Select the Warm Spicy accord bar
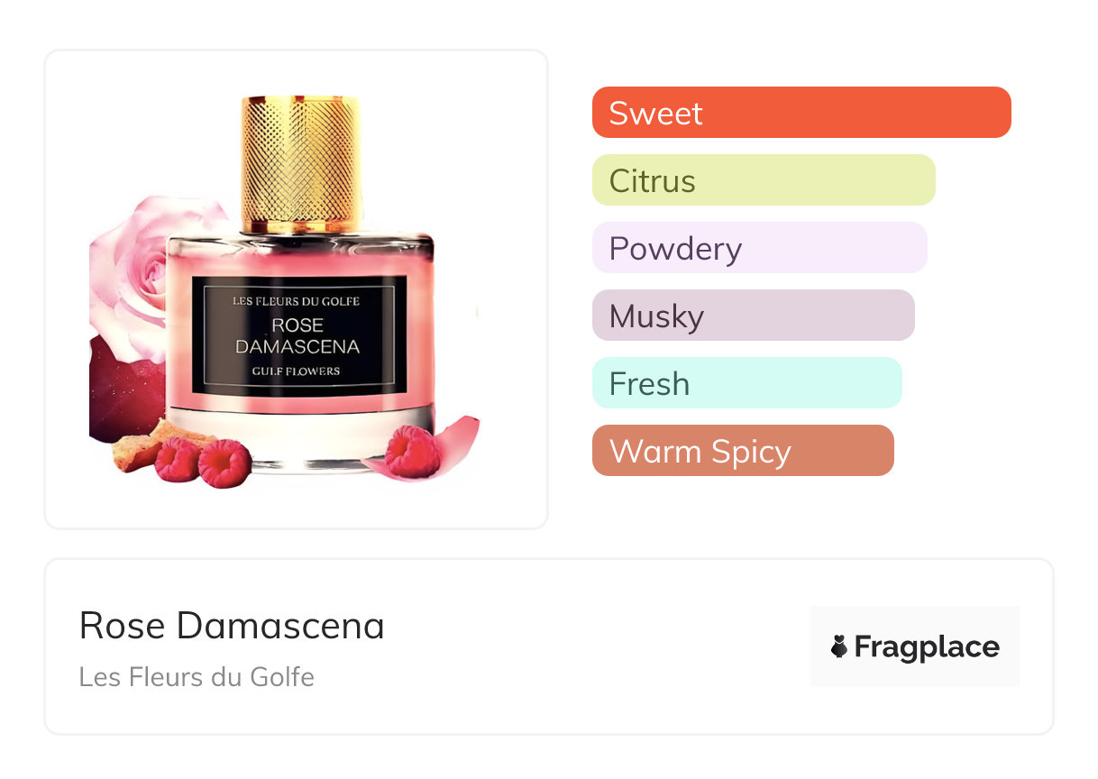Image resolution: width=1098 pixels, height=779 pixels. coord(743,451)
